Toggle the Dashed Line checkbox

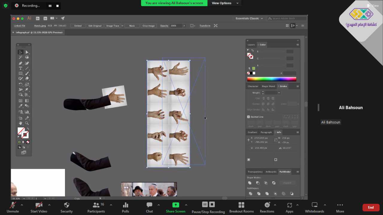[x=248, y=117]
